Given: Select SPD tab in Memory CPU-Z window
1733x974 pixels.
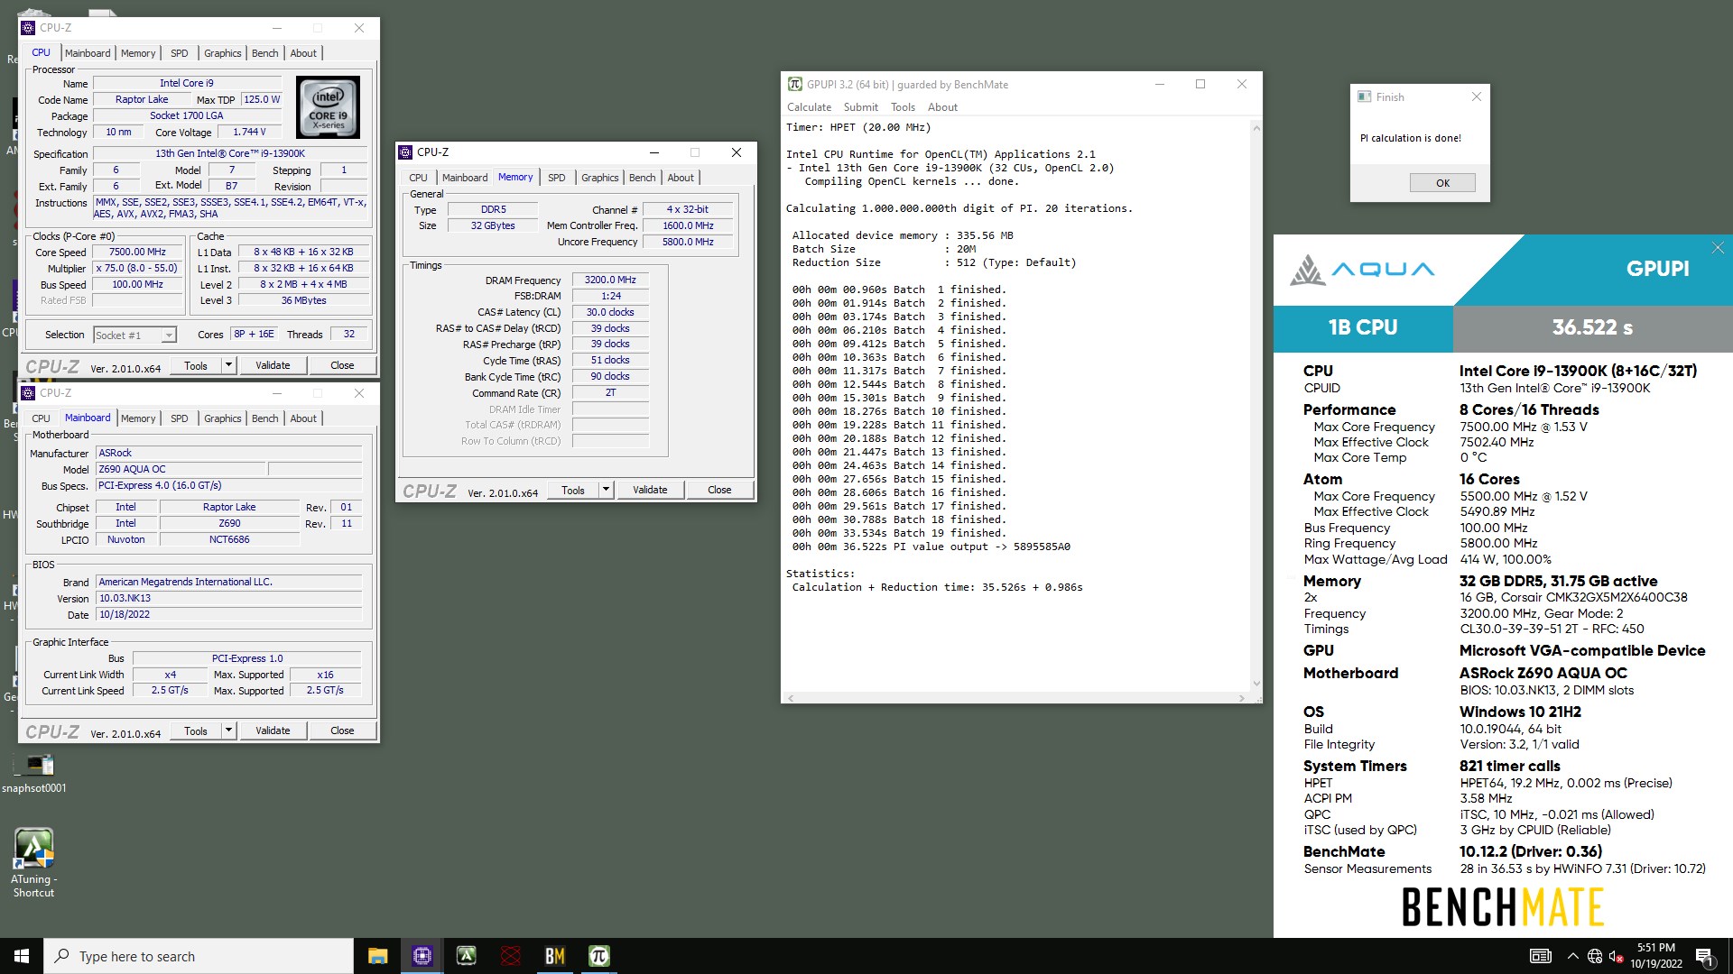Looking at the screenshot, I should tap(557, 178).
